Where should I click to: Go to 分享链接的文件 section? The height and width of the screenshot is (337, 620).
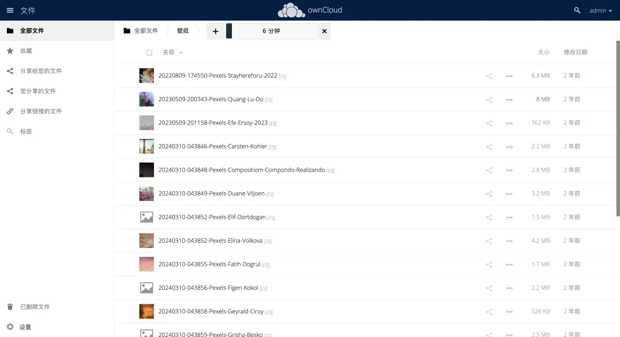point(40,111)
